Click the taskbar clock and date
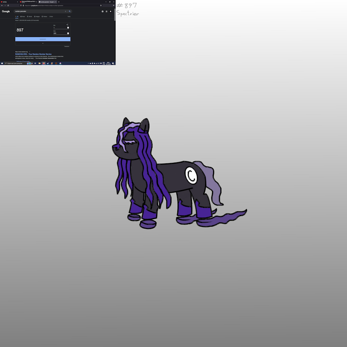 click(x=108, y=63)
